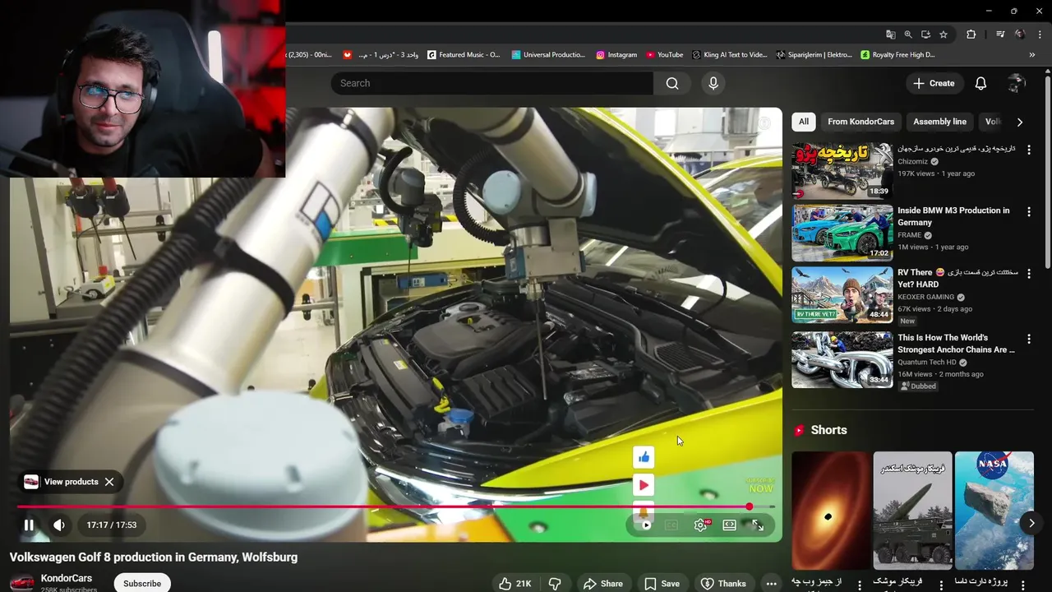Open the FRAME channel name
This screenshot has width=1052, height=592.
tap(910, 235)
